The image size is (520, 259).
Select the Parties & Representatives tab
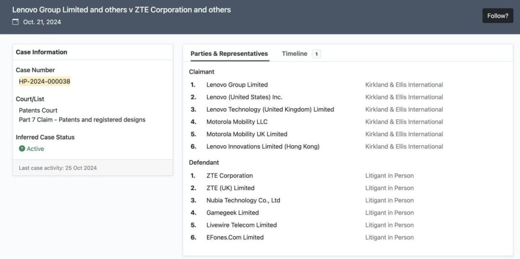pyautogui.click(x=229, y=54)
